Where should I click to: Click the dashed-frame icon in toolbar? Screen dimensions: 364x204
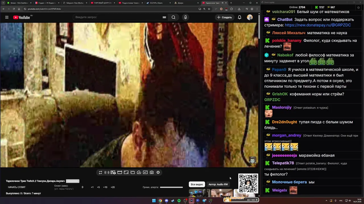tap(133, 172)
